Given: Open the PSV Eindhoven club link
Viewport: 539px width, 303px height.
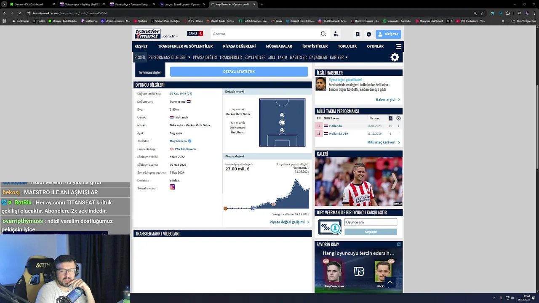Looking at the screenshot, I should (x=185, y=149).
